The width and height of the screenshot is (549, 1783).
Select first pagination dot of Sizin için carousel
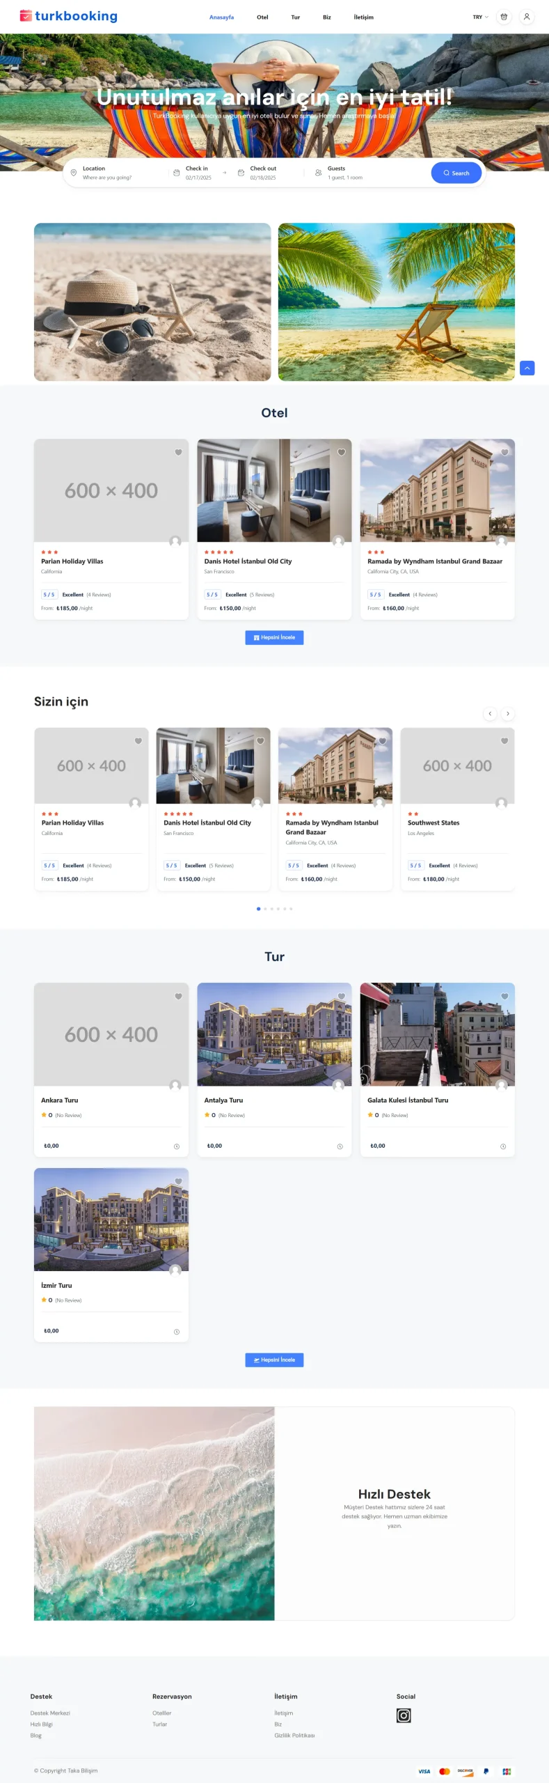point(259,909)
